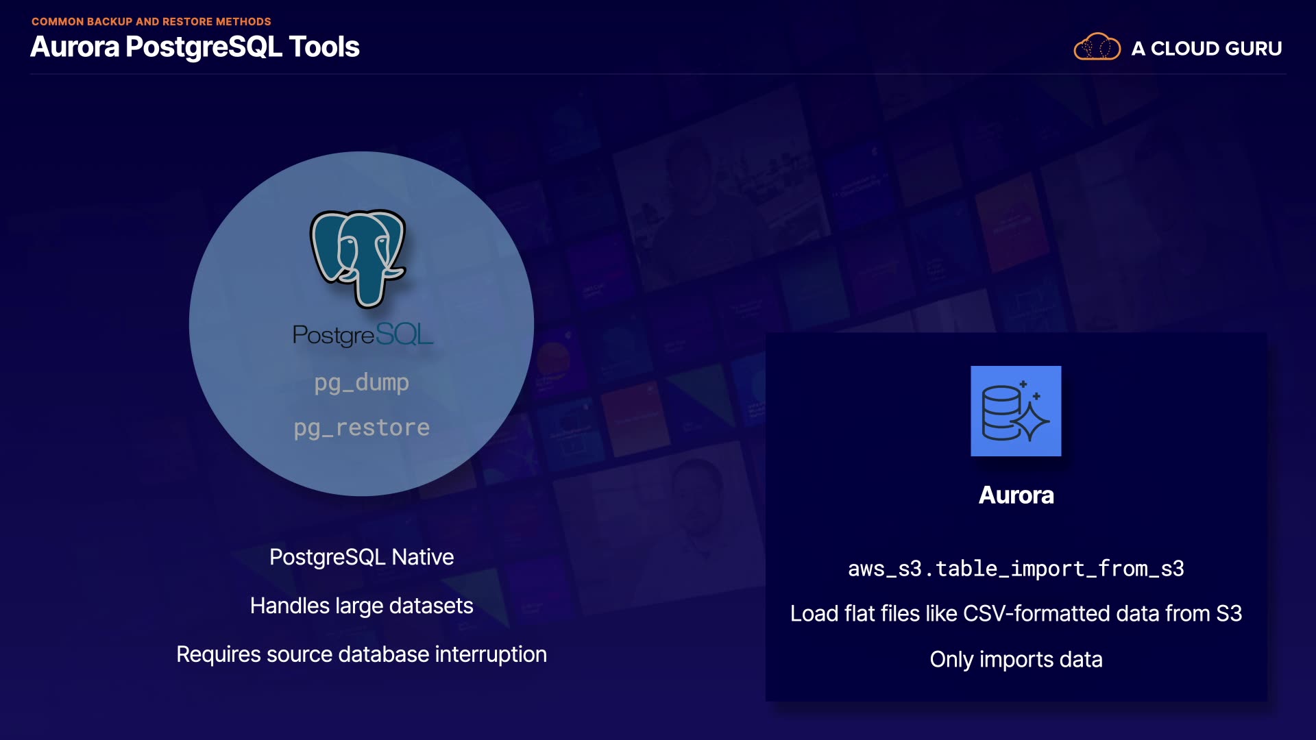Click the PostgreSQL wordmark under elephant
Image resolution: width=1316 pixels, height=740 pixels.
click(x=363, y=335)
